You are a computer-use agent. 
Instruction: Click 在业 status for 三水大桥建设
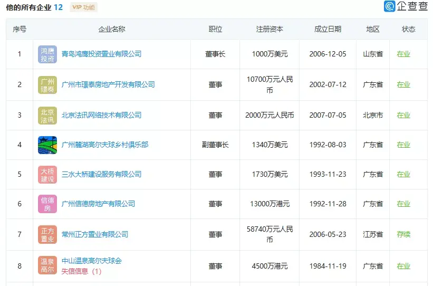(403, 174)
